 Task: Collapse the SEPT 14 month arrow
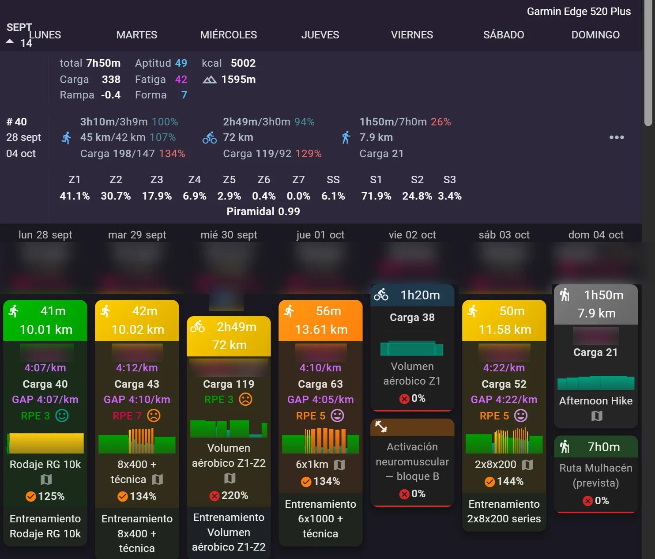tap(10, 42)
